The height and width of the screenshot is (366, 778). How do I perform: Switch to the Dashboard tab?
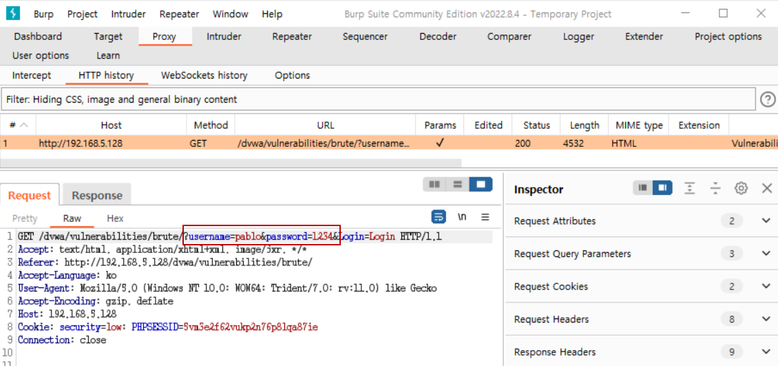click(x=38, y=37)
